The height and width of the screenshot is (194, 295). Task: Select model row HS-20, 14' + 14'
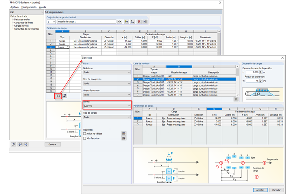pyautogui.click(x=184, y=79)
